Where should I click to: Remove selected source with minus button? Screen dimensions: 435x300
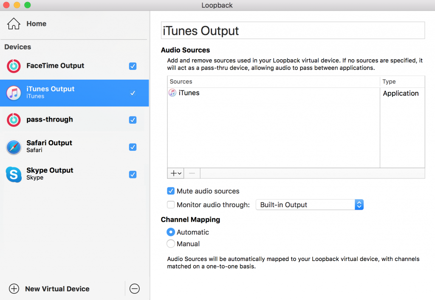pos(192,173)
